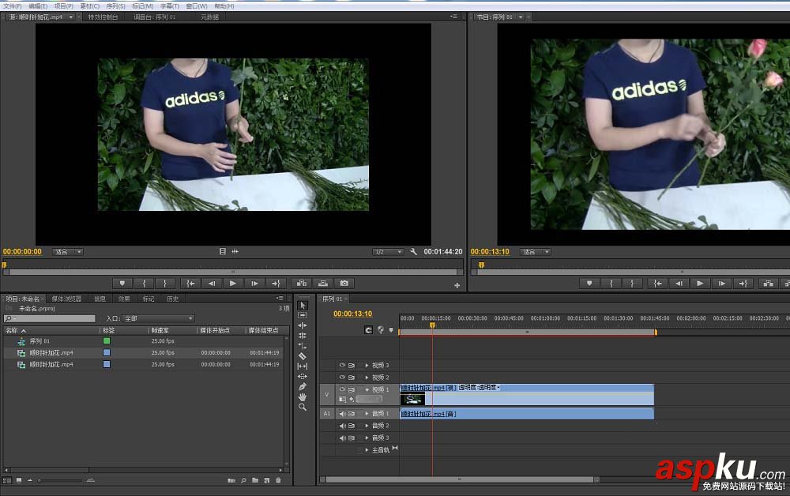The image size is (790, 496).
Task: Click the Export Frame camera icon in source monitor
Action: pyautogui.click(x=344, y=283)
